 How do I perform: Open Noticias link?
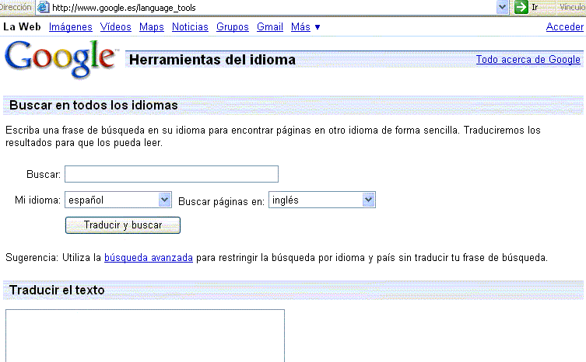coord(190,27)
